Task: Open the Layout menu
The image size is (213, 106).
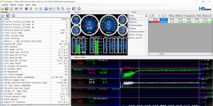Action: point(21,5)
